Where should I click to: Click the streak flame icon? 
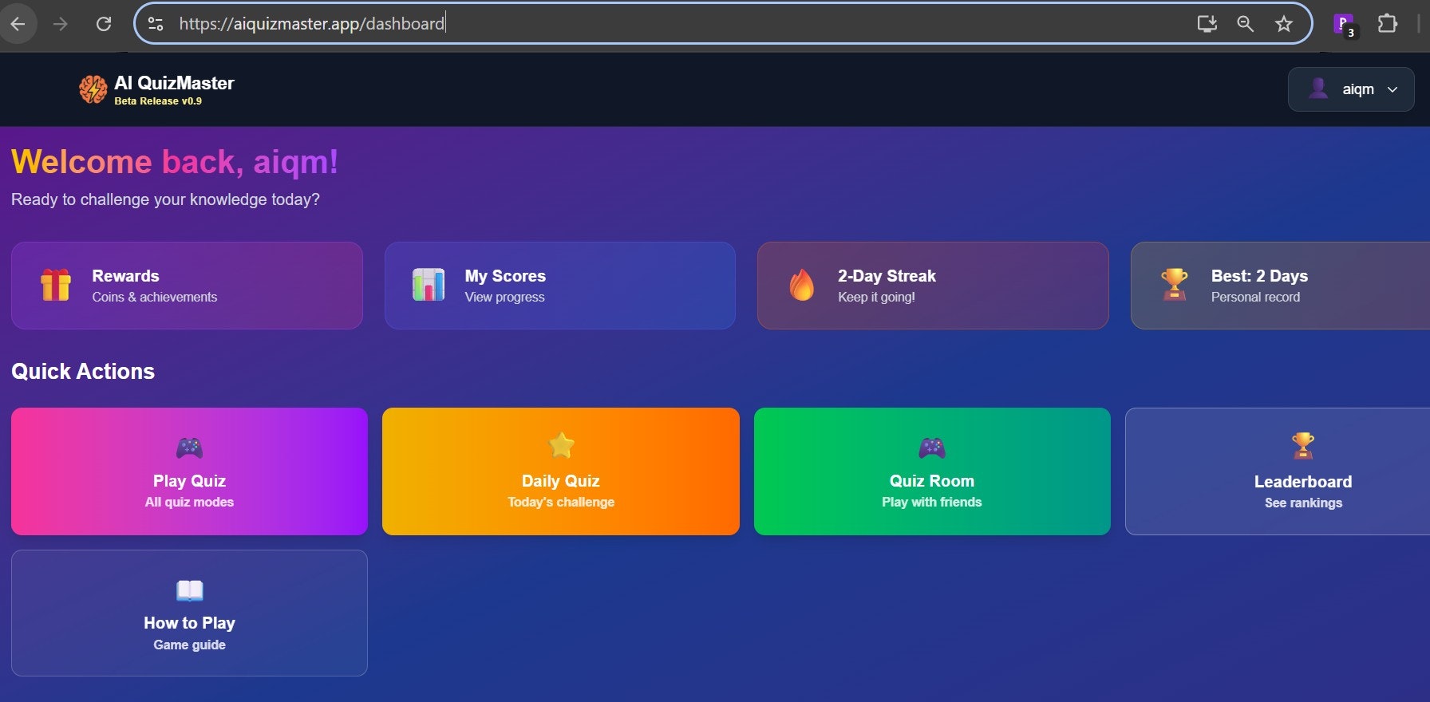click(802, 285)
